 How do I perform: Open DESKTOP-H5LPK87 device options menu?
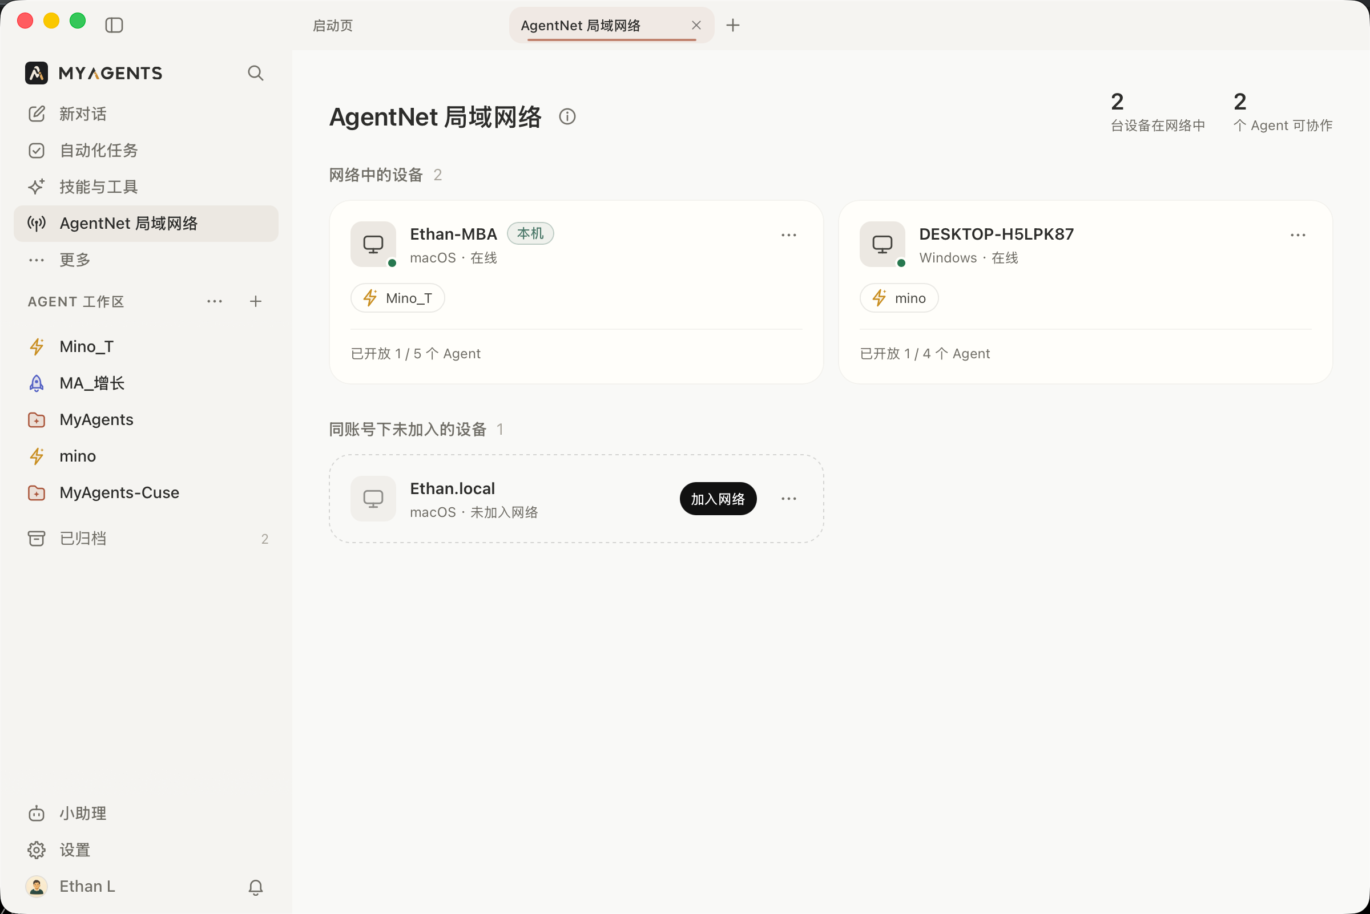pos(1298,235)
